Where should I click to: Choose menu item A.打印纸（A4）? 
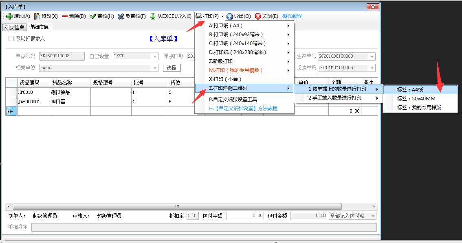coord(226,26)
